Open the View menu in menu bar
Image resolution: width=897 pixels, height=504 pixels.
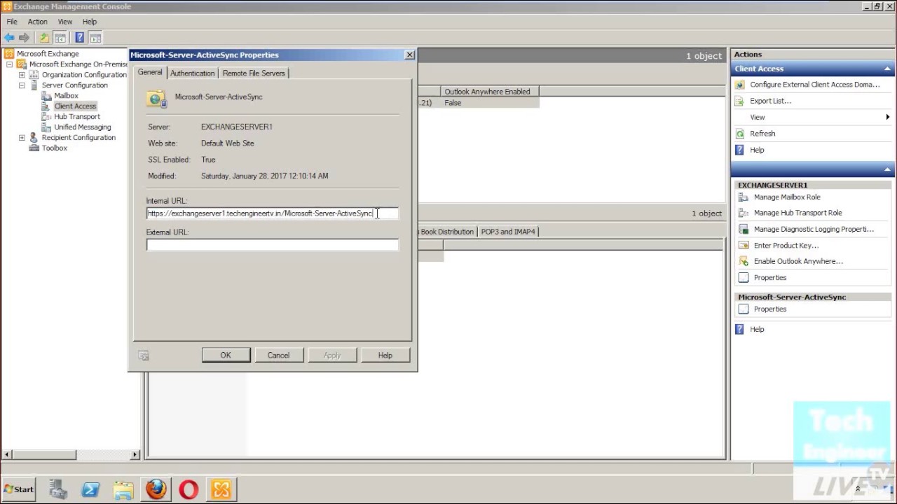click(65, 22)
